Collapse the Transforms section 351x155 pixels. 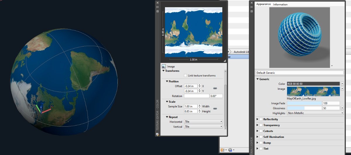coord(164,71)
